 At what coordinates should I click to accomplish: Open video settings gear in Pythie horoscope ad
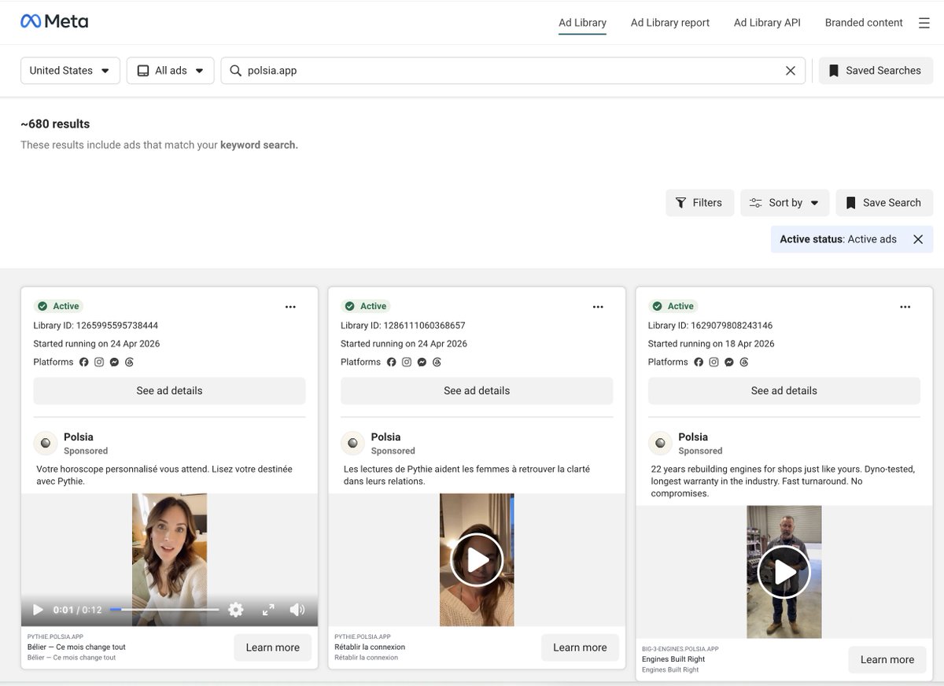pyautogui.click(x=235, y=610)
